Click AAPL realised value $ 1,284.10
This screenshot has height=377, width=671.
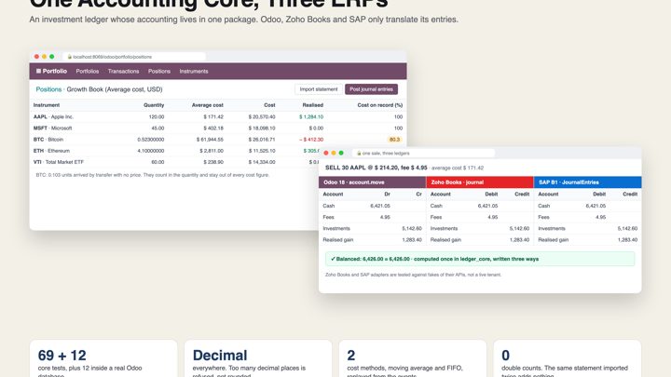(x=311, y=116)
